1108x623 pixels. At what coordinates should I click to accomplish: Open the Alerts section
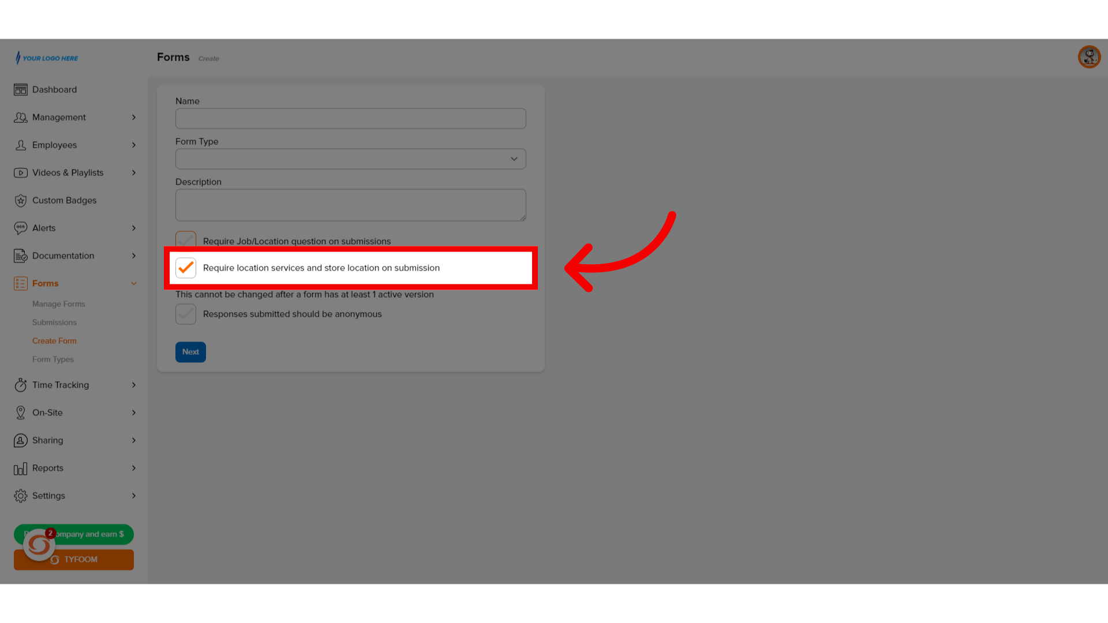tap(74, 227)
